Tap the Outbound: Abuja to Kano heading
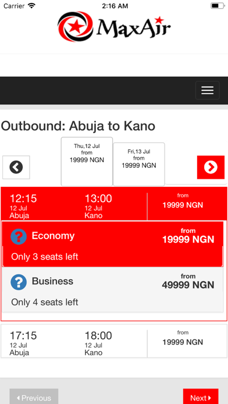 (78, 126)
